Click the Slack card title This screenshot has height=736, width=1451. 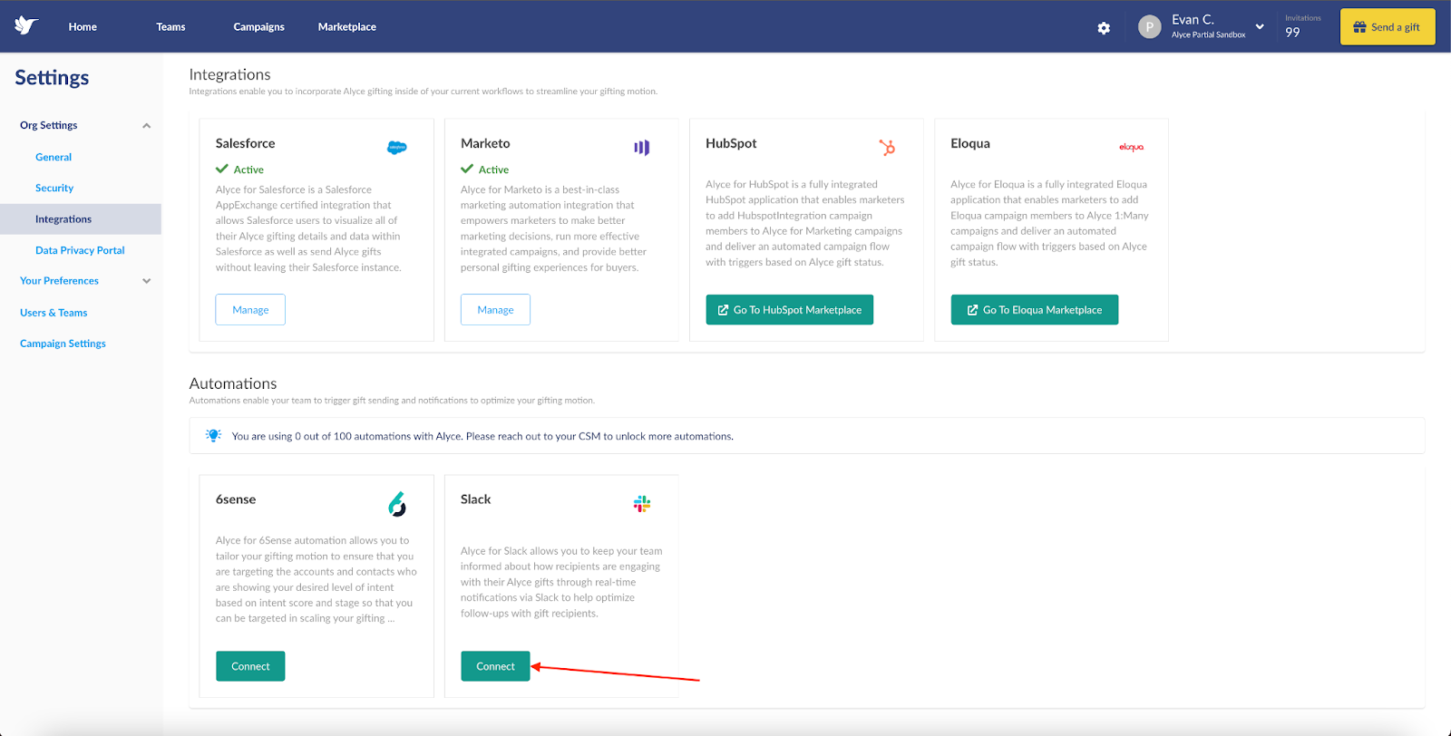(475, 499)
